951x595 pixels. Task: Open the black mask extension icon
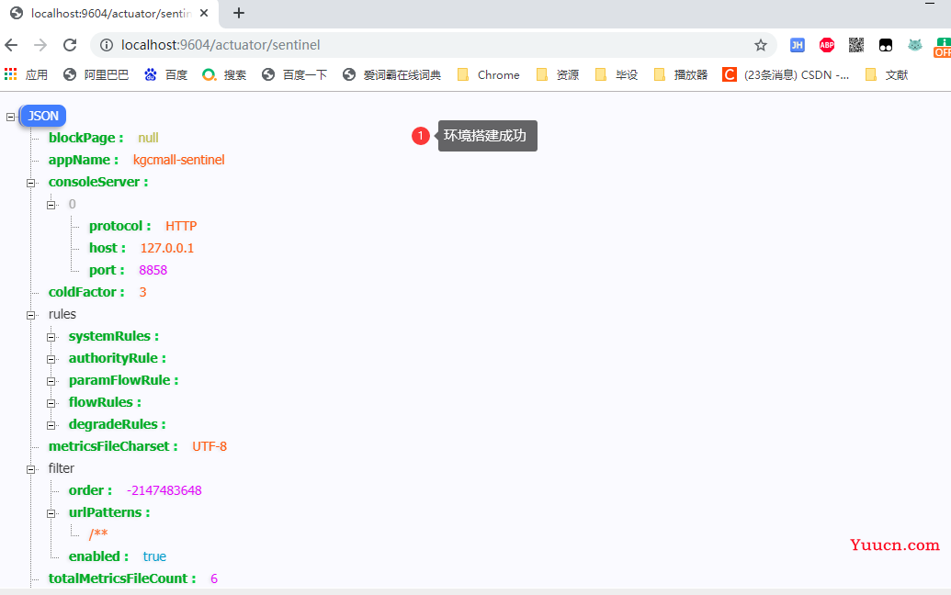(x=886, y=45)
